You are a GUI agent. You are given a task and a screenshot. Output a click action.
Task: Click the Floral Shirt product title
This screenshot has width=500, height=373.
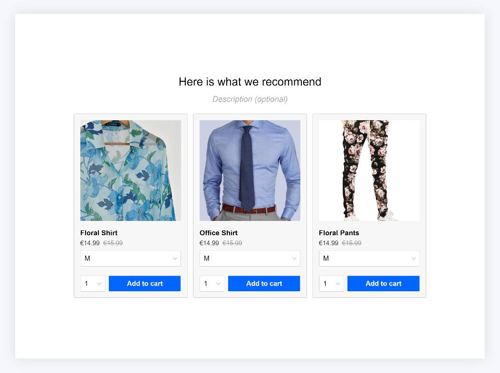(x=99, y=233)
